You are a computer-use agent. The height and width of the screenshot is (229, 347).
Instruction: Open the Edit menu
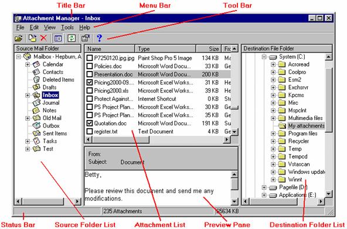[x=34, y=28]
